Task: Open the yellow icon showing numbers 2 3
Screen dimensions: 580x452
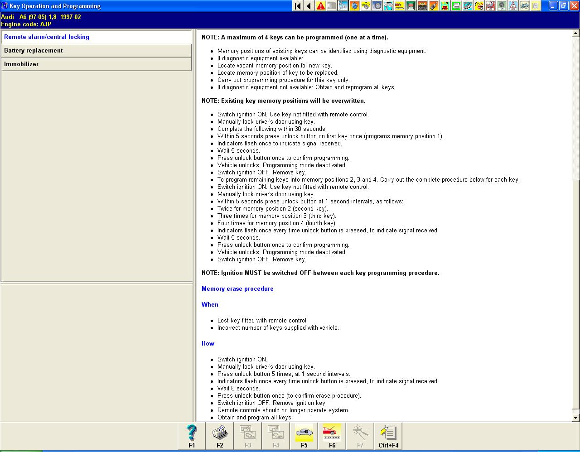Action: (x=445, y=6)
